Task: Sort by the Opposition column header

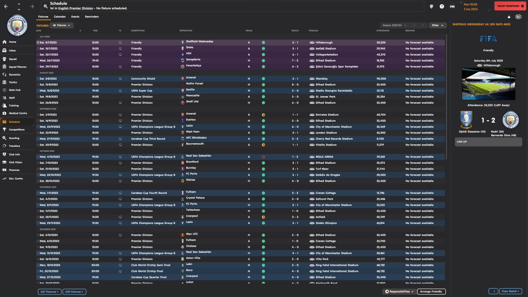Action: click(x=186, y=31)
